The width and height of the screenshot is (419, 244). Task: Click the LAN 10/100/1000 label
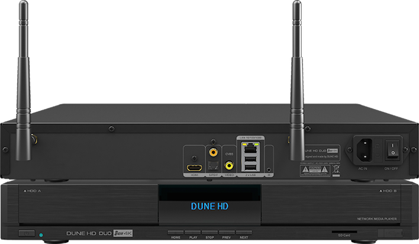(x=250, y=138)
